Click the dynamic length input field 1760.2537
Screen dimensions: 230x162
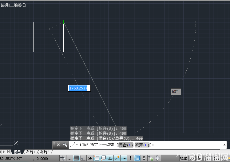[79, 88]
